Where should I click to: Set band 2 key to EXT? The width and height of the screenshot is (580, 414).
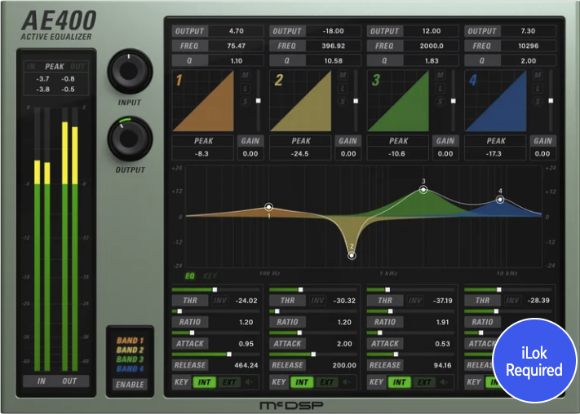click(x=326, y=382)
